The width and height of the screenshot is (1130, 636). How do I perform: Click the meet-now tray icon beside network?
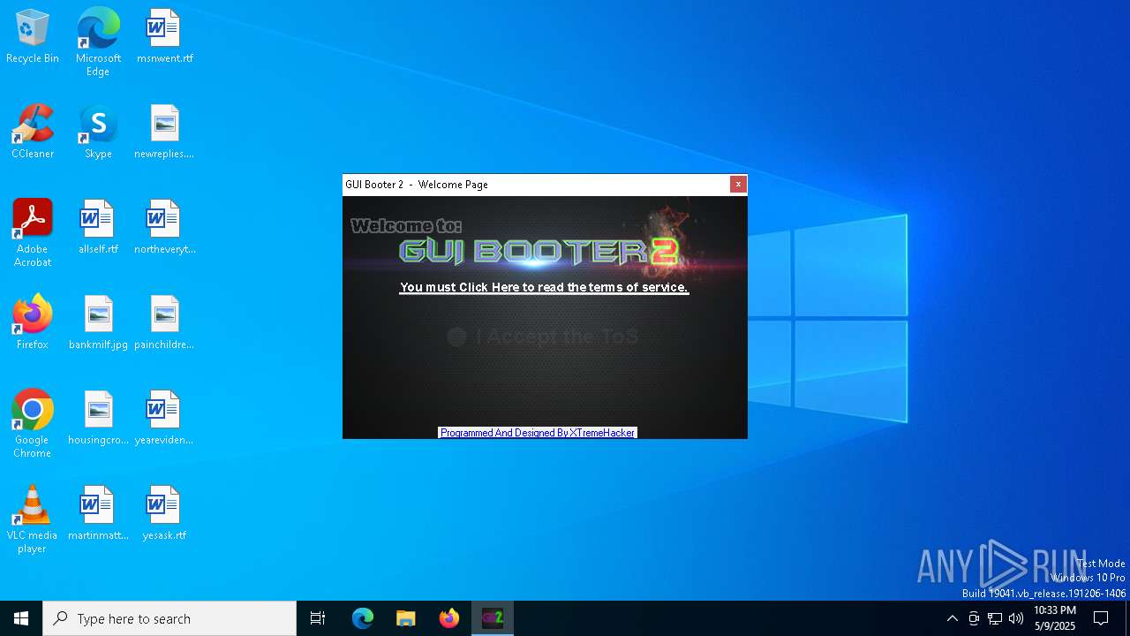pyautogui.click(x=974, y=618)
